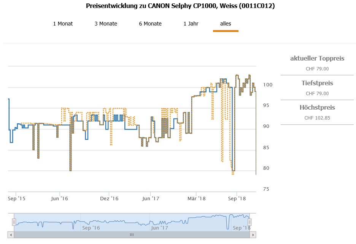Switch to the 3 Monate range
This screenshot has height=244, width=356.
pyautogui.click(x=106, y=24)
